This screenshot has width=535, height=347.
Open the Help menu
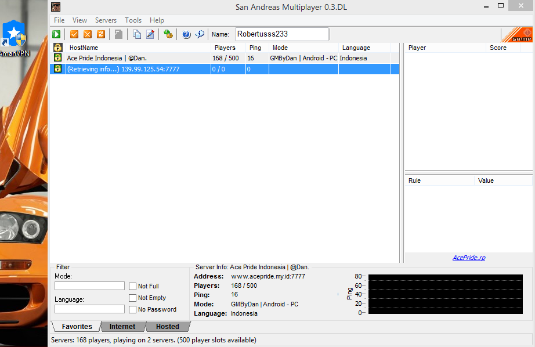(157, 20)
